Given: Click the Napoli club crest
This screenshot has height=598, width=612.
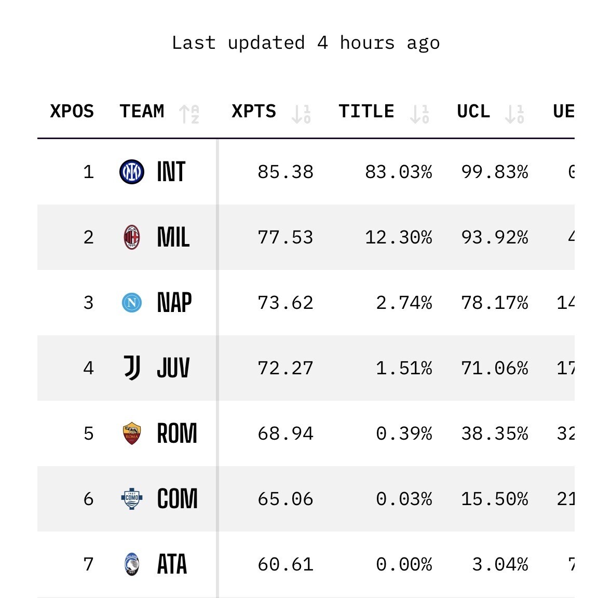Looking at the screenshot, I should (x=132, y=303).
